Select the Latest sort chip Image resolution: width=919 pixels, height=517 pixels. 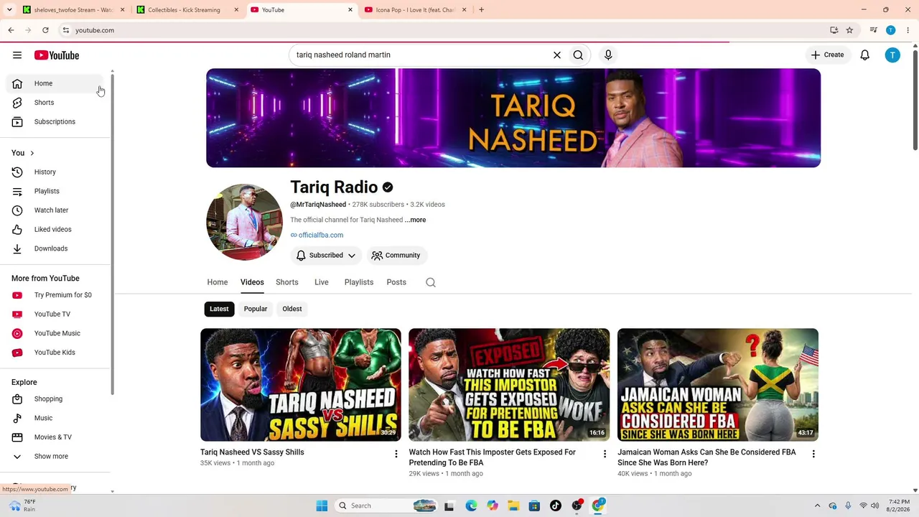(x=219, y=309)
